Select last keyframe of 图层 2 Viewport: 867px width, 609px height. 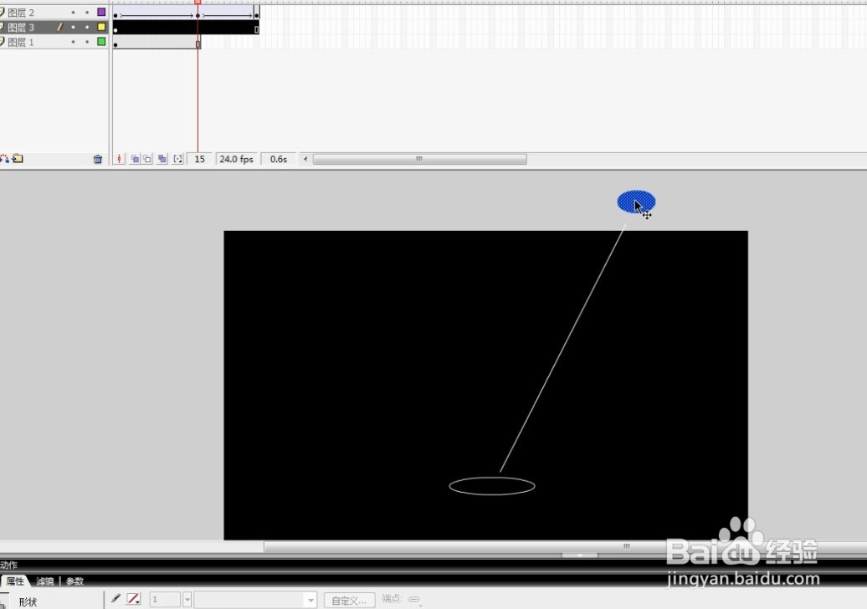(257, 15)
